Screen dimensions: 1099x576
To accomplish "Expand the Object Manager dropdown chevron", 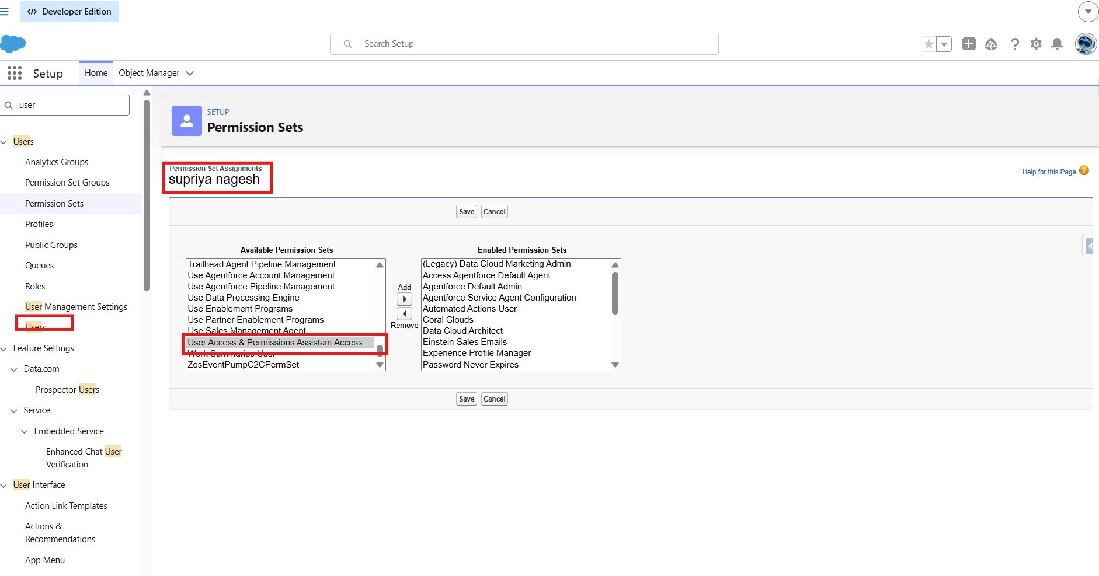I will click(190, 73).
